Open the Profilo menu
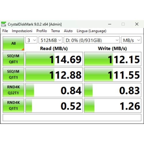This screenshot has height=144, width=144. point(41,31)
